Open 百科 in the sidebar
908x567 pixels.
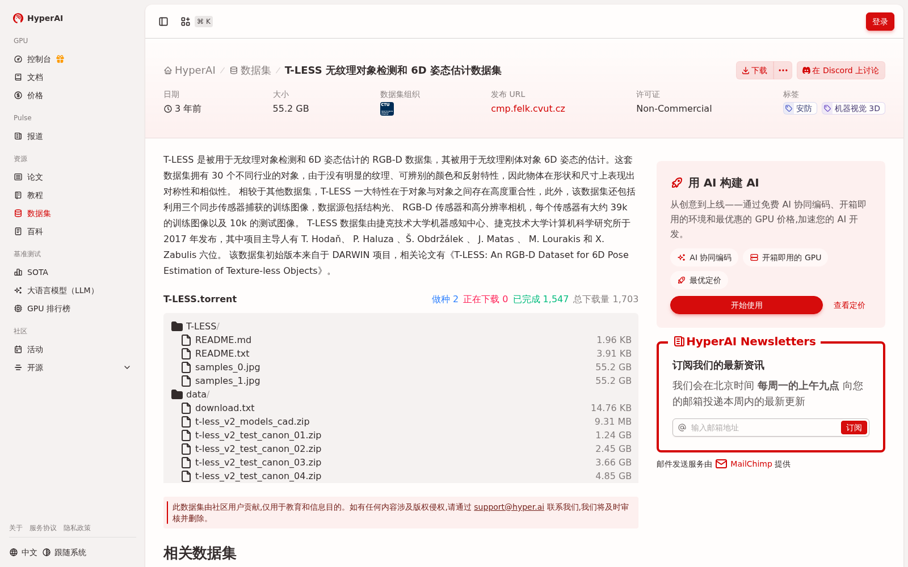click(35, 231)
